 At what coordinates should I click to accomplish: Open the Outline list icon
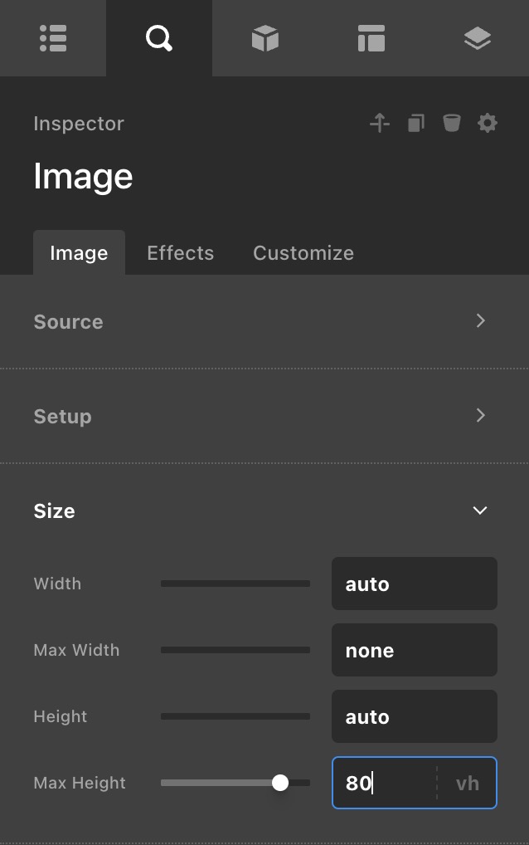click(x=53, y=38)
